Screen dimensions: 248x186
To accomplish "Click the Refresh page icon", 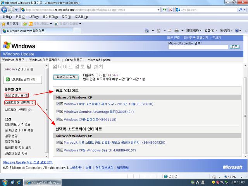I will [x=164, y=10].
